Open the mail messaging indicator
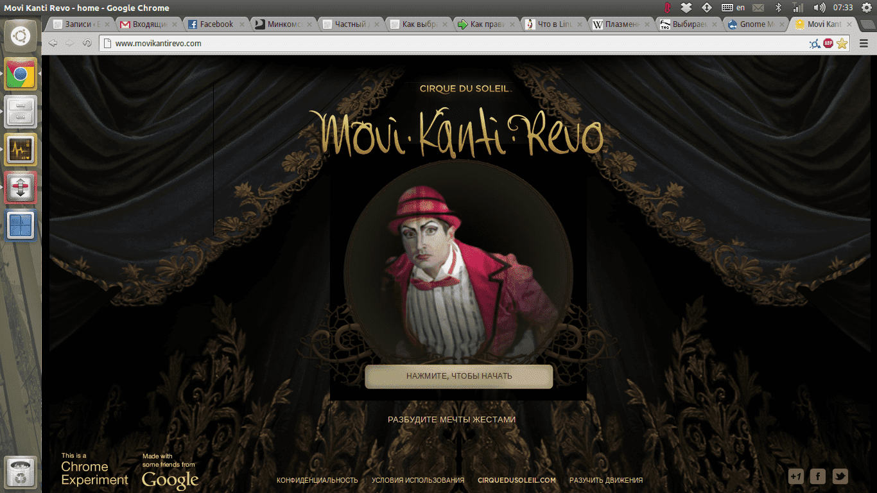 758,8
